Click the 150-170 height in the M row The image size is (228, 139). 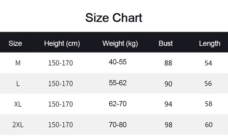coord(60,63)
